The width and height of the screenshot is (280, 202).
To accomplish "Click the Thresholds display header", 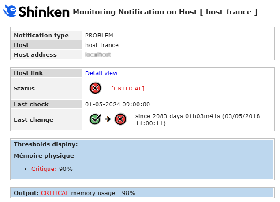I will 46,144.
